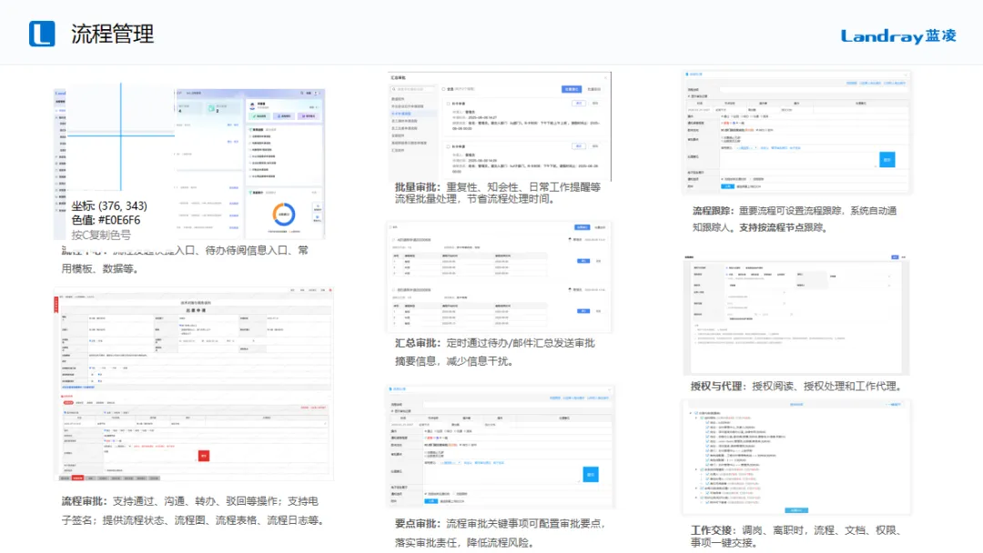Open the search field in 汇总审批 sidebar
The height and width of the screenshot is (553, 983).
pyautogui.click(x=411, y=89)
